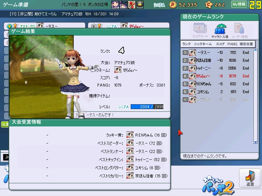Click the scroll down arrow in rank list
Viewport: 262px width, 196px height.
255,142
